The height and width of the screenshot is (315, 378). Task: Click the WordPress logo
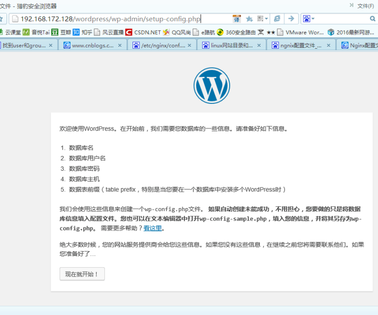click(211, 85)
